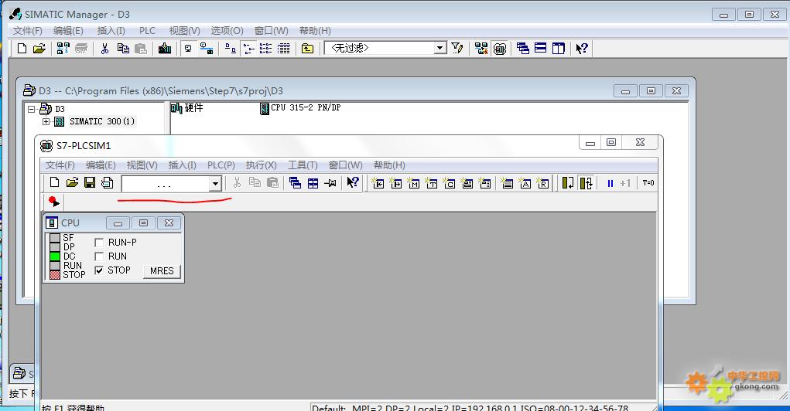Switch to Details view in SIMATIC Manager toolbar
This screenshot has height=411, width=790.
coord(284,49)
